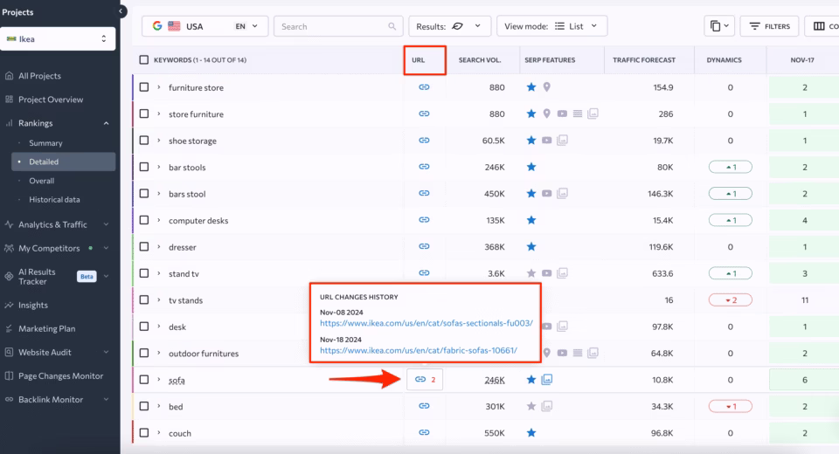Check the shoe storage keyword checkbox
This screenshot has width=839, height=454.
pyautogui.click(x=144, y=140)
